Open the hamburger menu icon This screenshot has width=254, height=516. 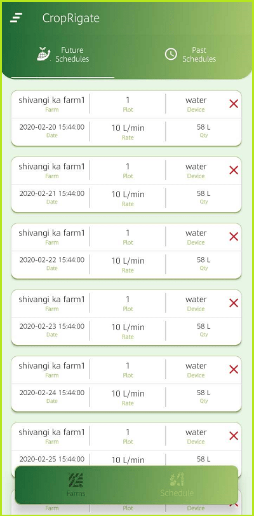click(16, 18)
